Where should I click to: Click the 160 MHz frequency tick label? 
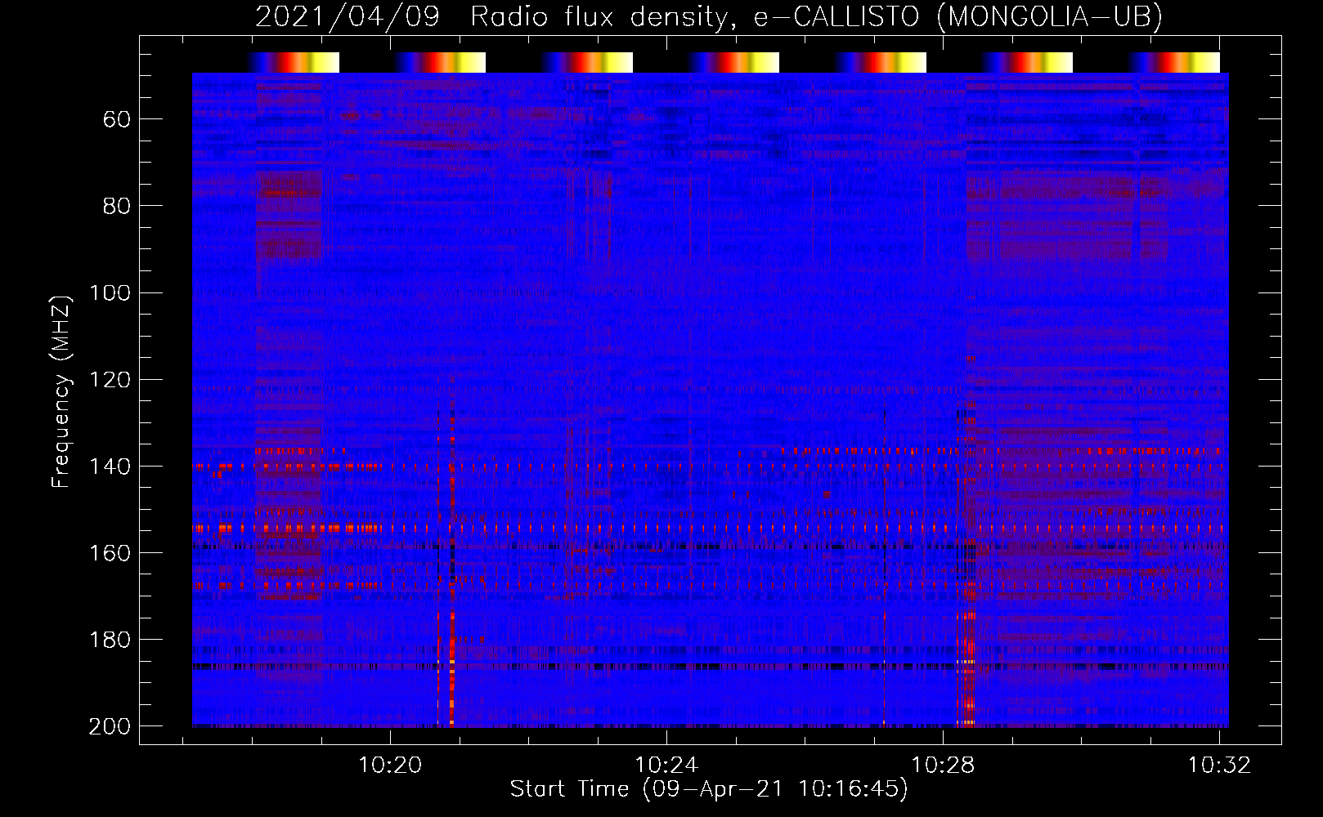click(x=110, y=553)
